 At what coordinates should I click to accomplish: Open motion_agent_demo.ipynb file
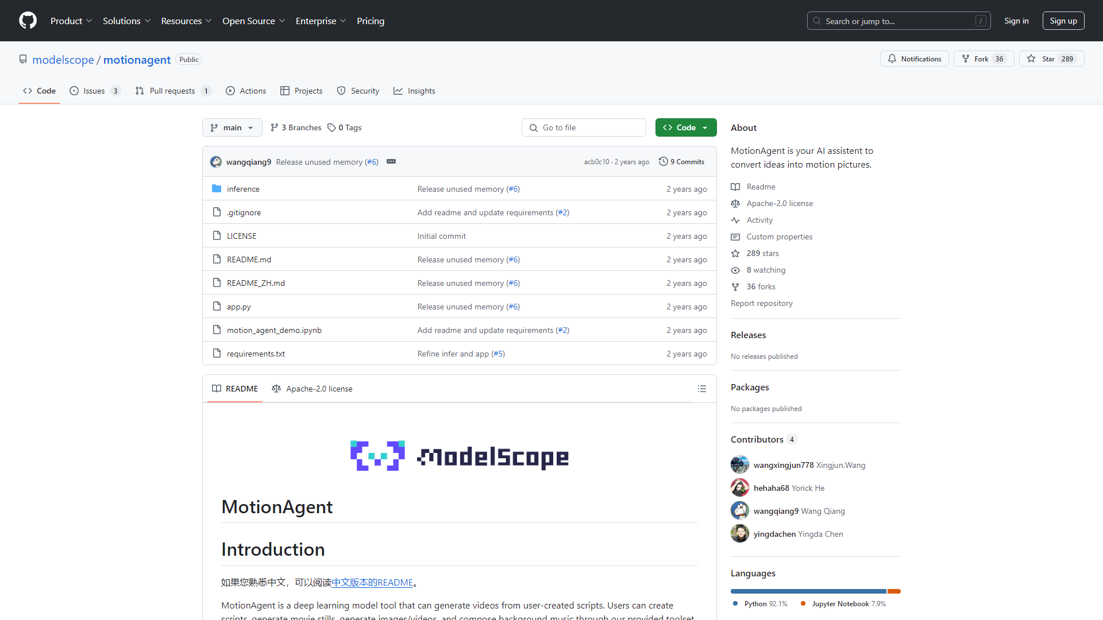point(274,330)
